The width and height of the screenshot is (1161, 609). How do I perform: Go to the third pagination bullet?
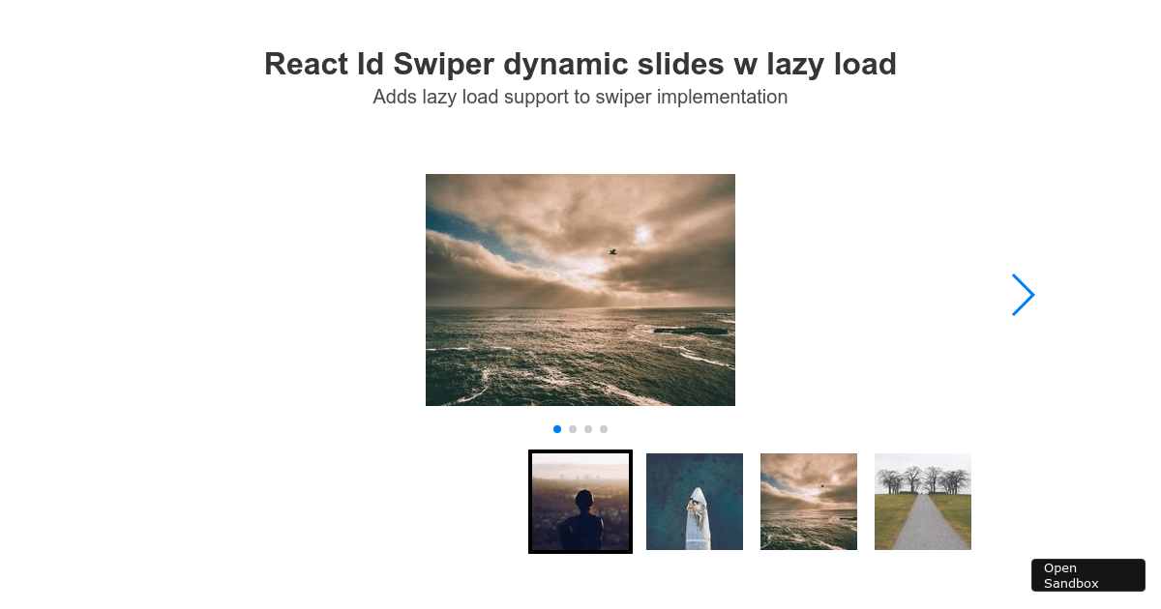click(588, 429)
